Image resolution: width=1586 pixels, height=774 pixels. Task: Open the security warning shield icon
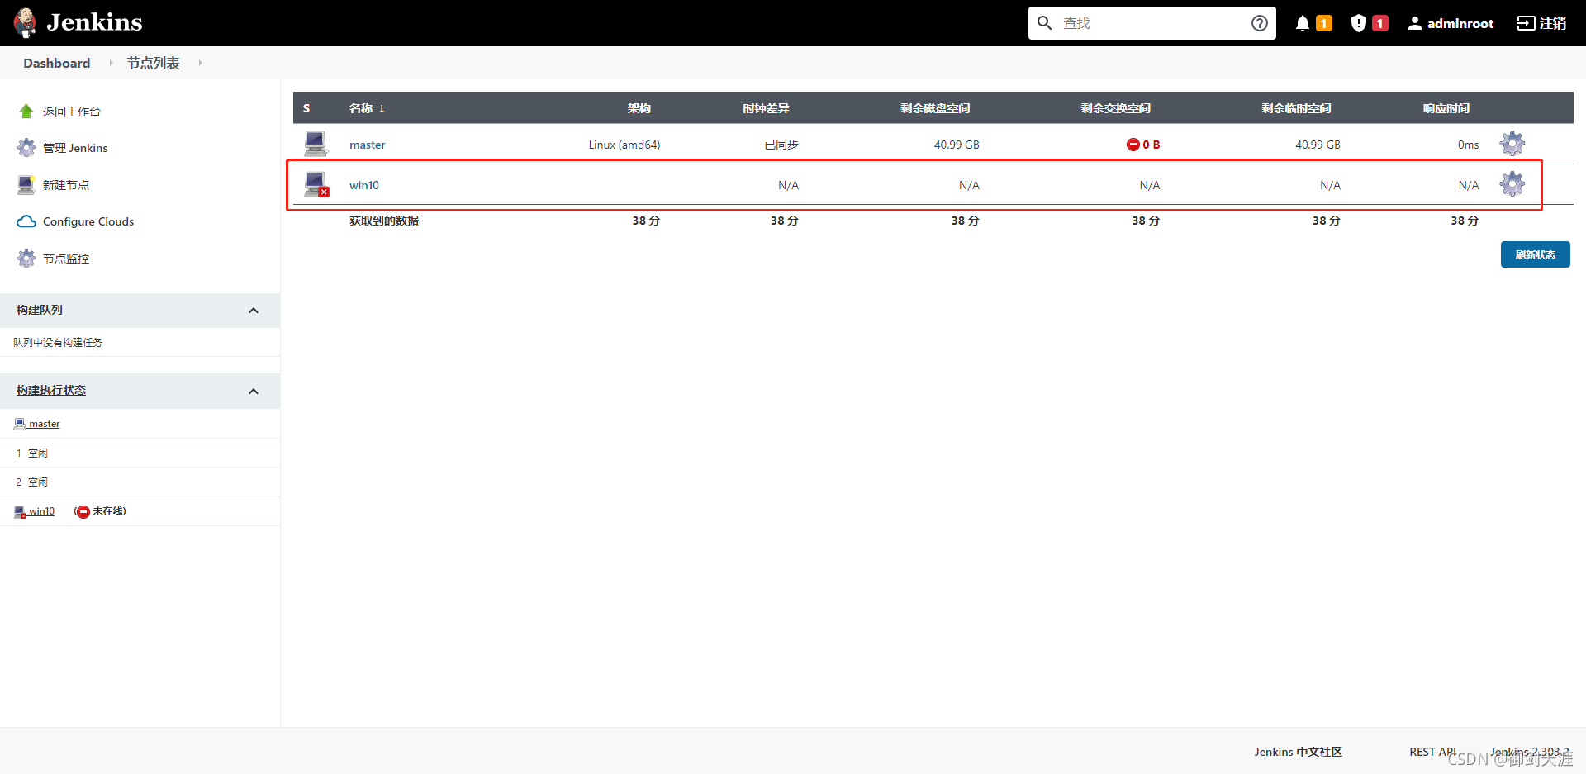[1359, 23]
